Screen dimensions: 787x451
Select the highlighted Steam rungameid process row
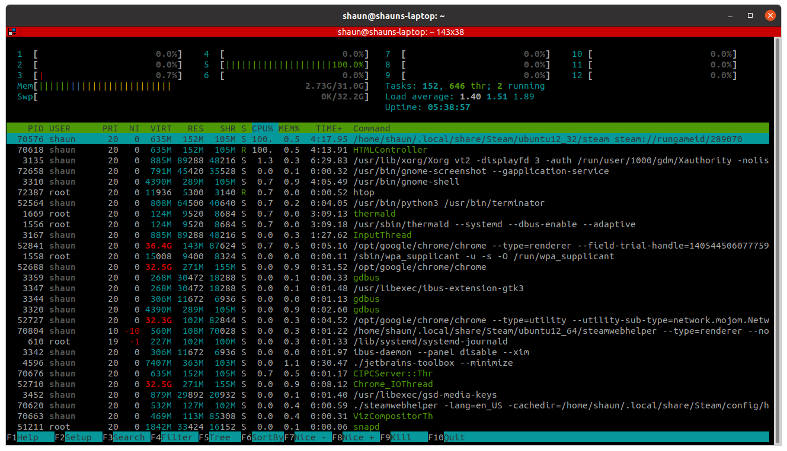tap(388, 139)
